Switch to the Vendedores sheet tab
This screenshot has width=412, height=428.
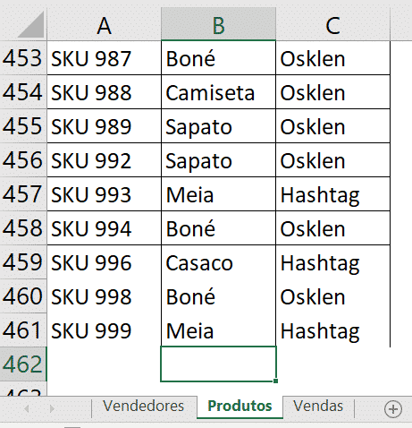tap(143, 407)
